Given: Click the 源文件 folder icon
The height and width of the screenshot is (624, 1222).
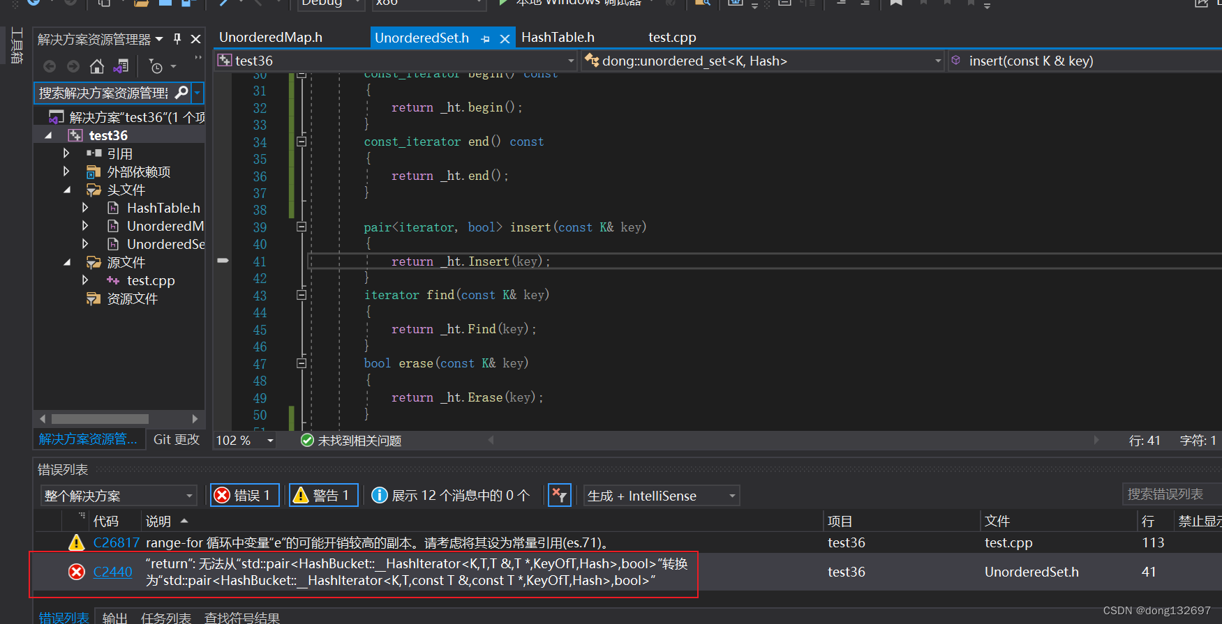Looking at the screenshot, I should click(94, 262).
